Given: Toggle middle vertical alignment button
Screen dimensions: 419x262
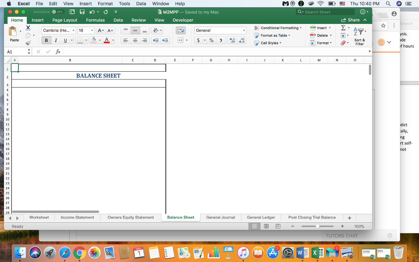Looking at the screenshot, I should pyautogui.click(x=135, y=30).
